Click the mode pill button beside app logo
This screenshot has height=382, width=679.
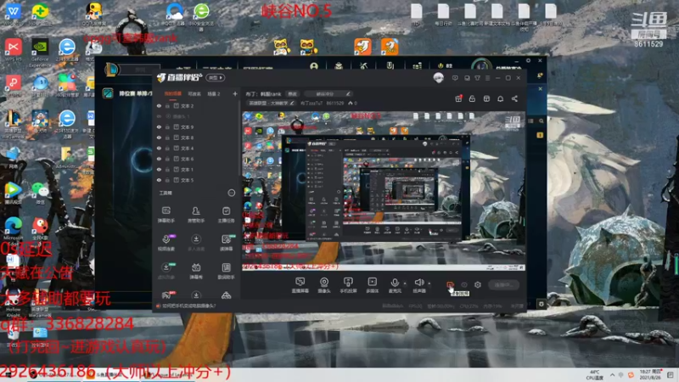pyautogui.click(x=216, y=78)
